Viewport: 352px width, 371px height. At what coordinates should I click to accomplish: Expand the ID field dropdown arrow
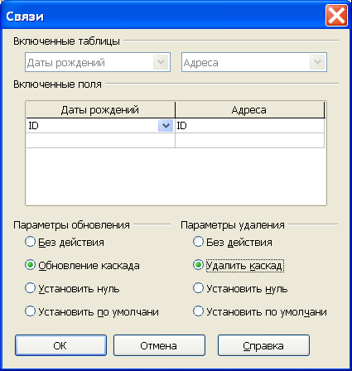click(x=166, y=126)
